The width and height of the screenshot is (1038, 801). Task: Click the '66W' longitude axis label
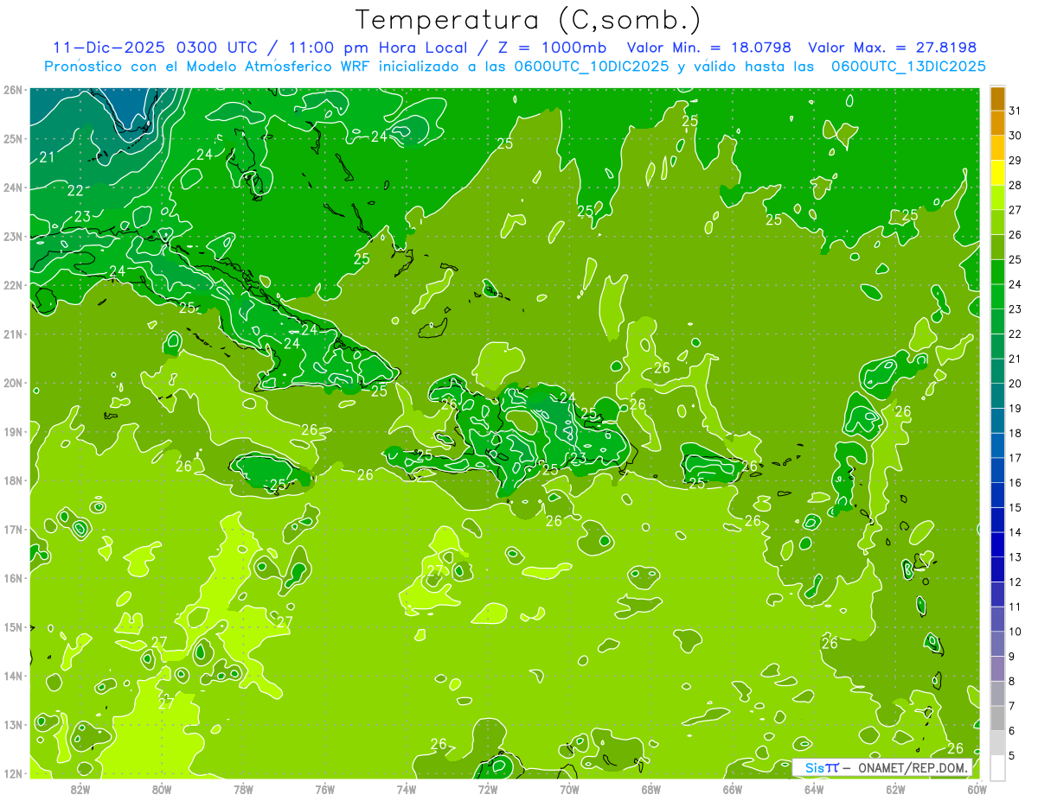733,790
